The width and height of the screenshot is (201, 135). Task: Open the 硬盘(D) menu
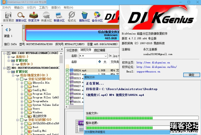pyautogui.click(x=19, y=8)
